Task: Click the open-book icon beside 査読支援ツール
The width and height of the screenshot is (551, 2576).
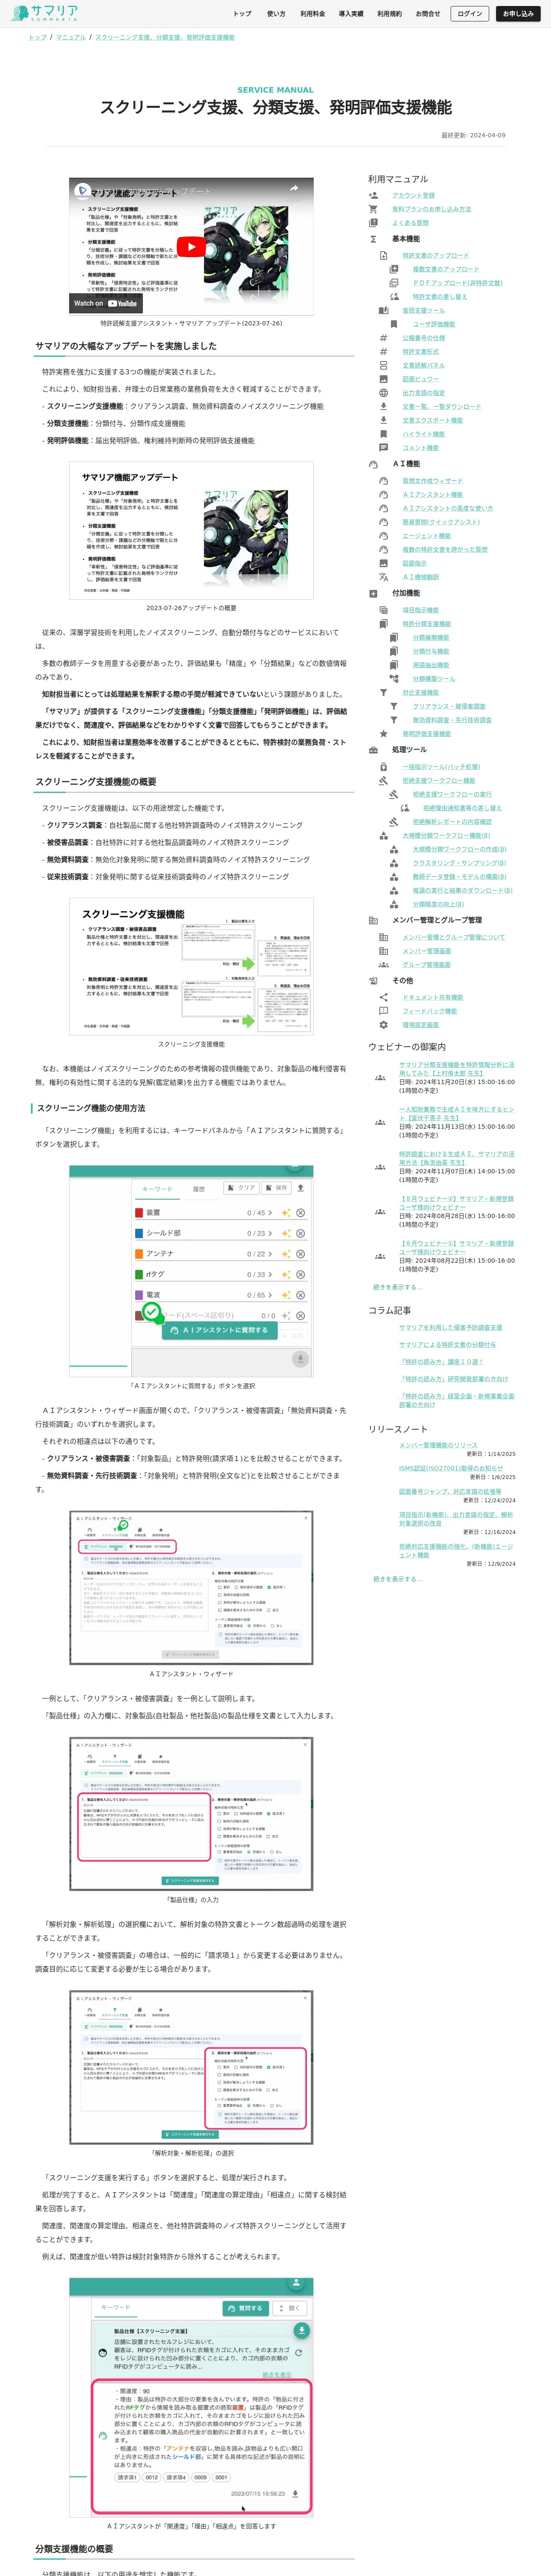Action: (x=383, y=311)
